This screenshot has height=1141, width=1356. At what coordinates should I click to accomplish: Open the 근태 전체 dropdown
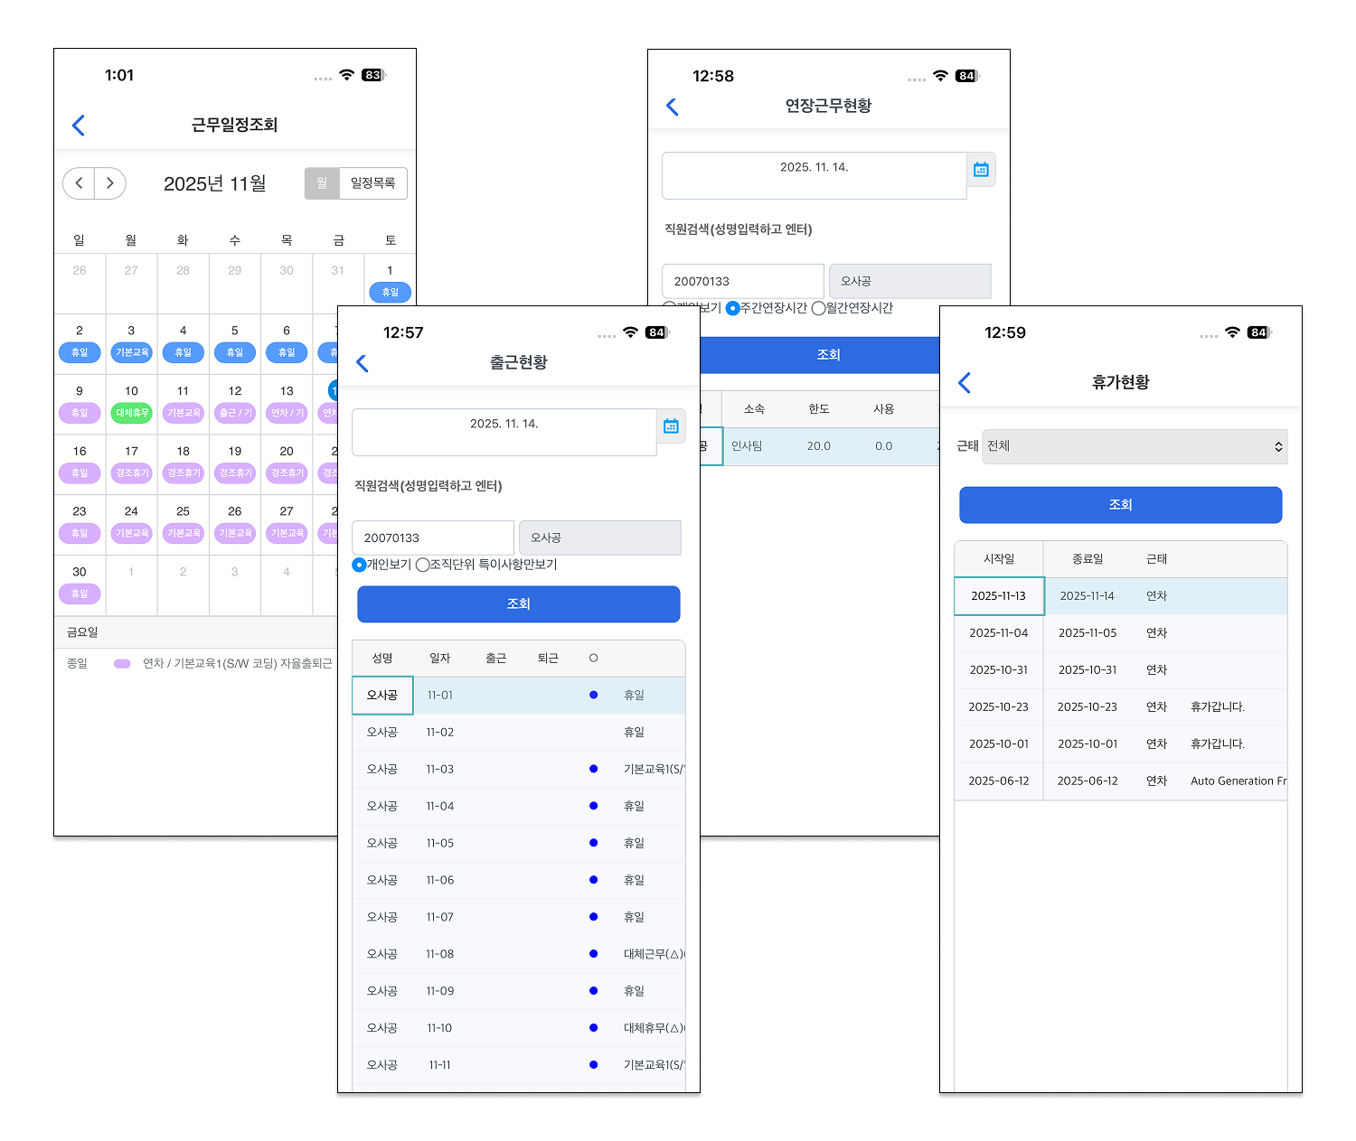pos(1134,446)
